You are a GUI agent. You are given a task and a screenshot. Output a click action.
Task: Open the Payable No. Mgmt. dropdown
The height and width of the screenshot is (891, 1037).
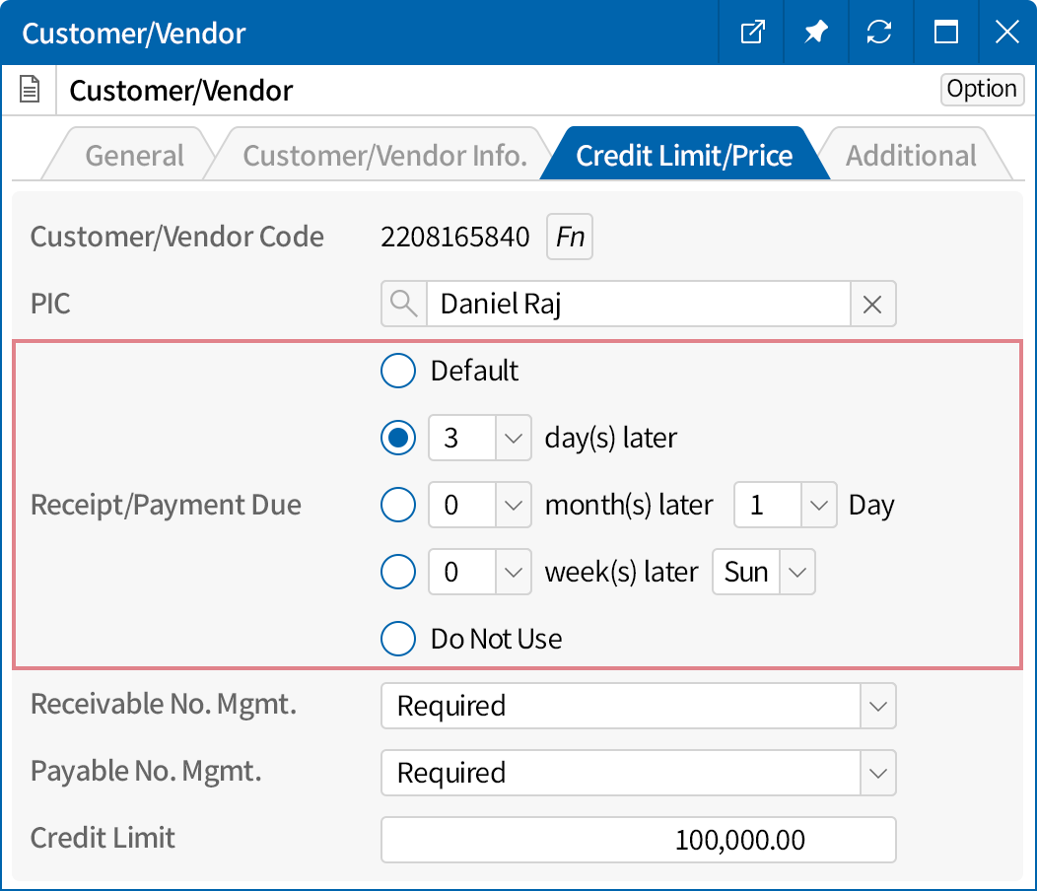tap(877, 773)
